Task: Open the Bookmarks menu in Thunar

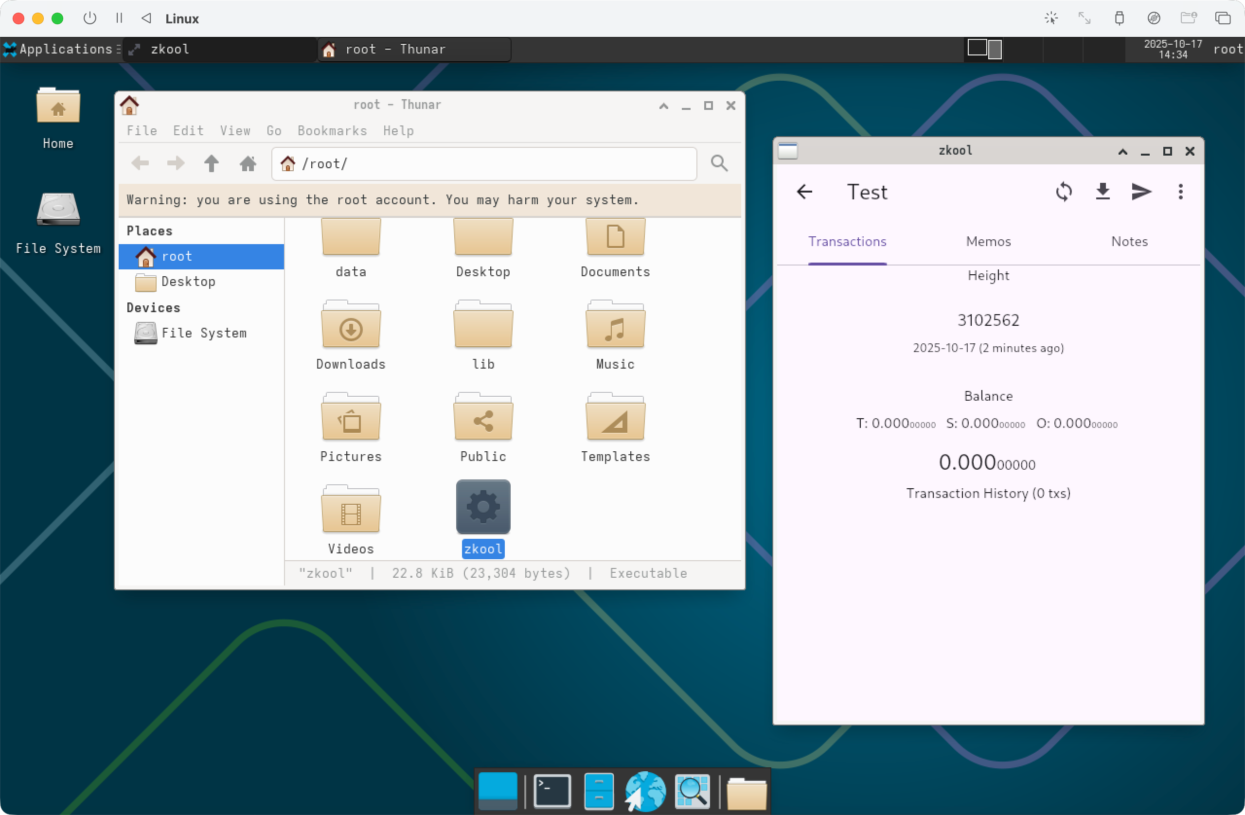Action: tap(332, 131)
